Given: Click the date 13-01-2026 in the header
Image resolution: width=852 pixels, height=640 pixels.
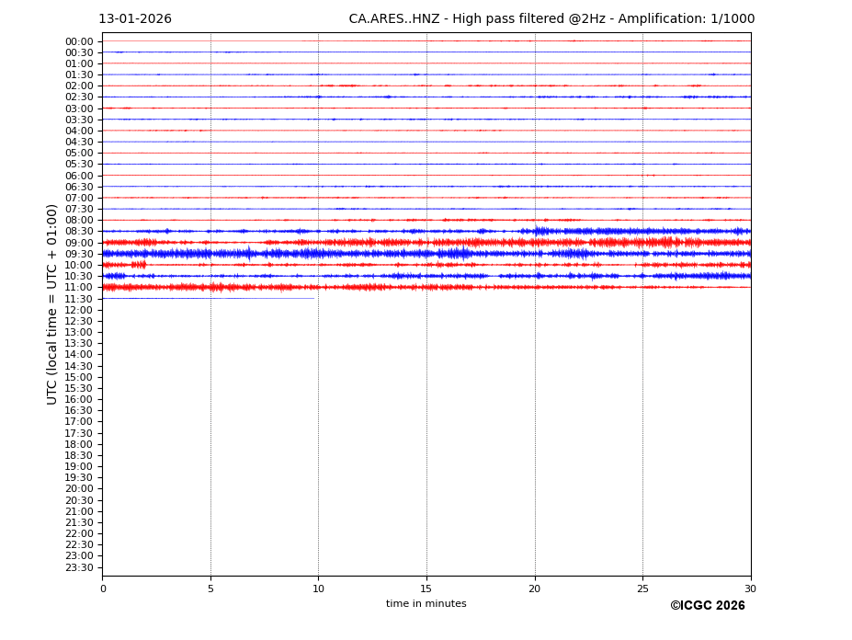Looking at the screenshot, I should 135,19.
